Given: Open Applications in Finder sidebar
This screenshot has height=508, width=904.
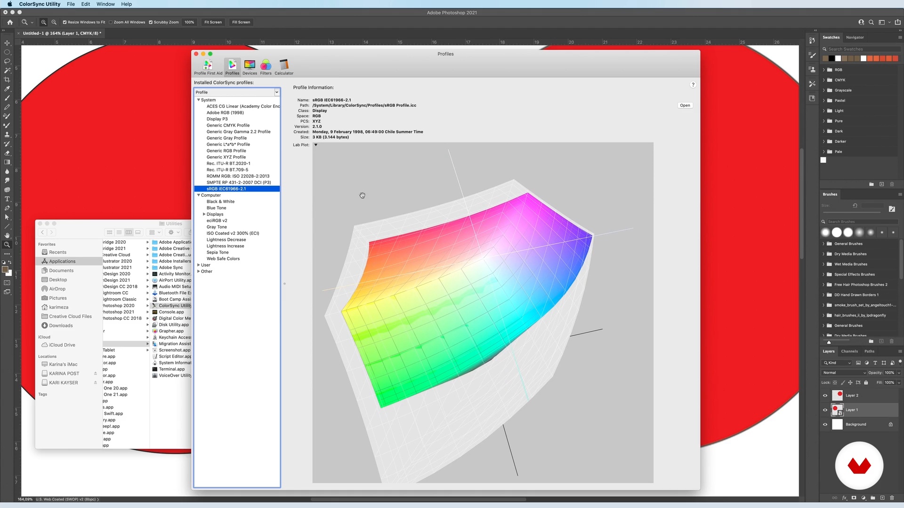Looking at the screenshot, I should (x=62, y=261).
